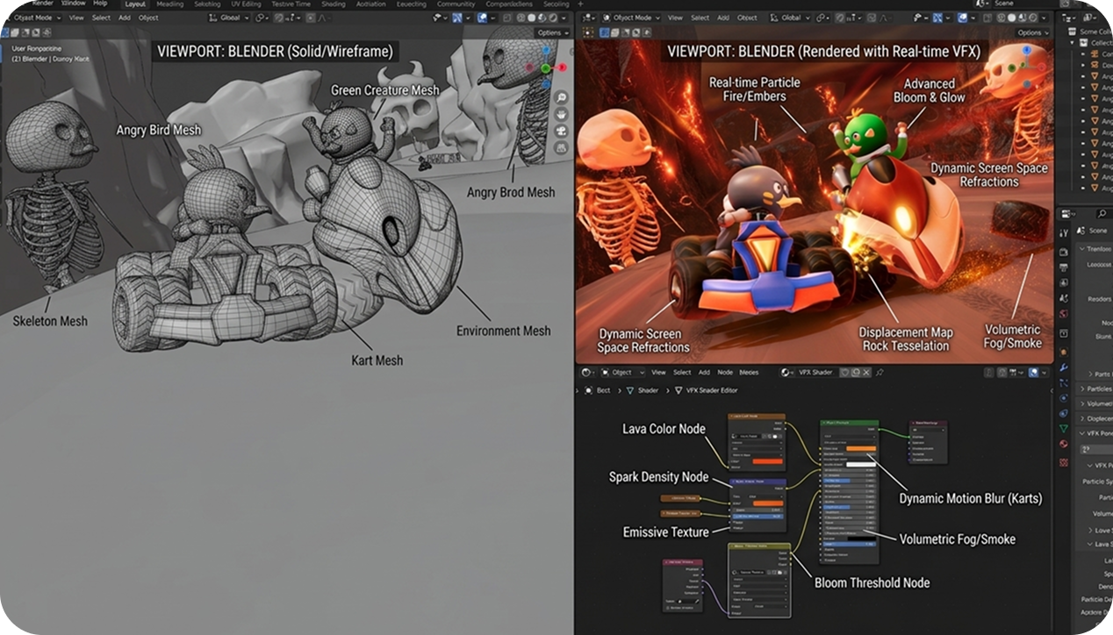Screen dimensions: 1113x635
Task: Open the Options dropdown in the left viewport
Action: pos(552,32)
